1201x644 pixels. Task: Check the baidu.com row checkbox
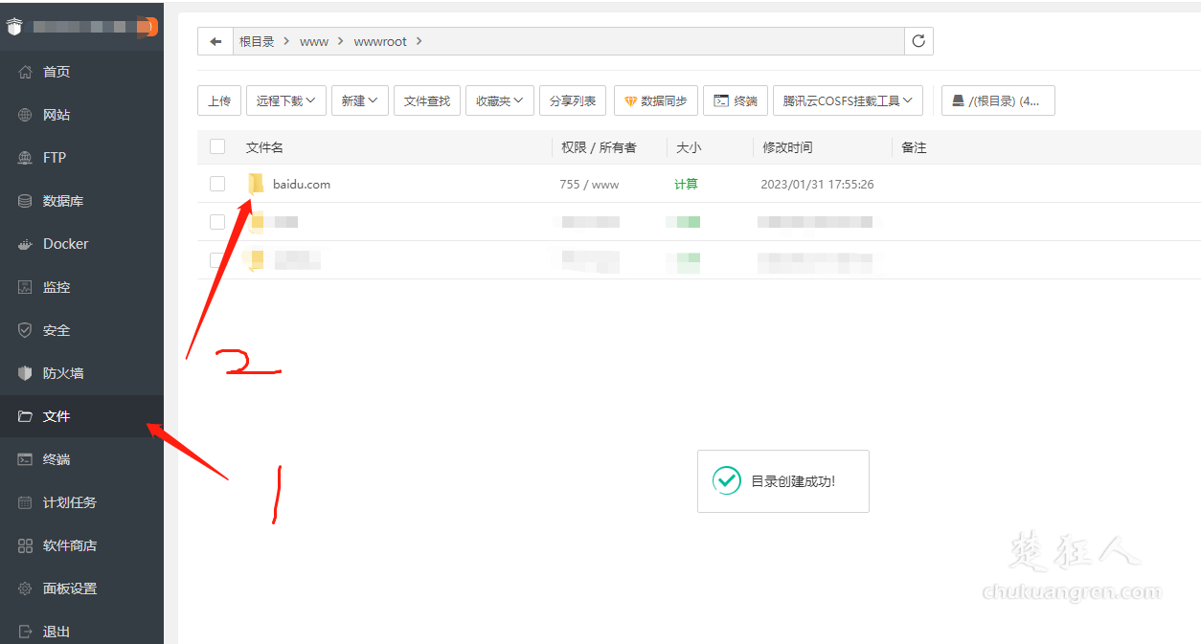[x=217, y=184]
